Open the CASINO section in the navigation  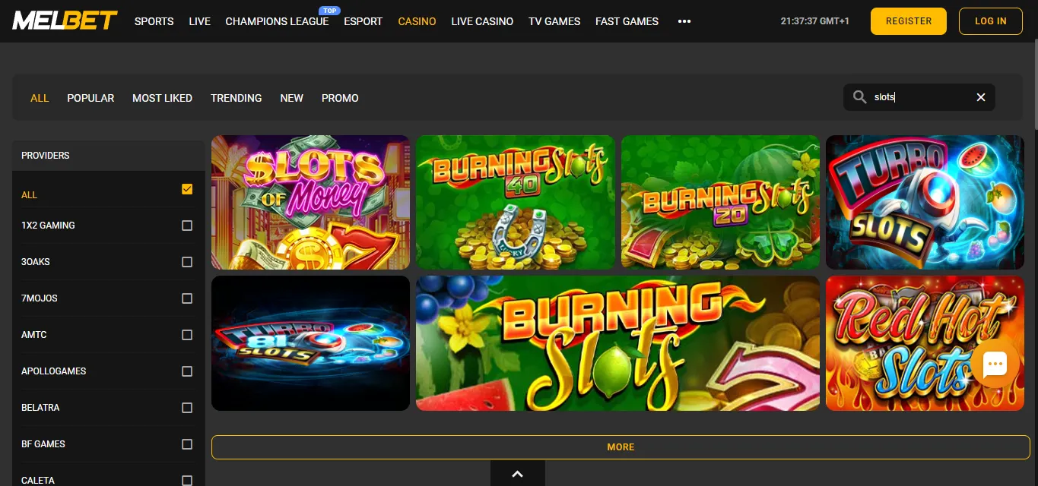pos(417,21)
